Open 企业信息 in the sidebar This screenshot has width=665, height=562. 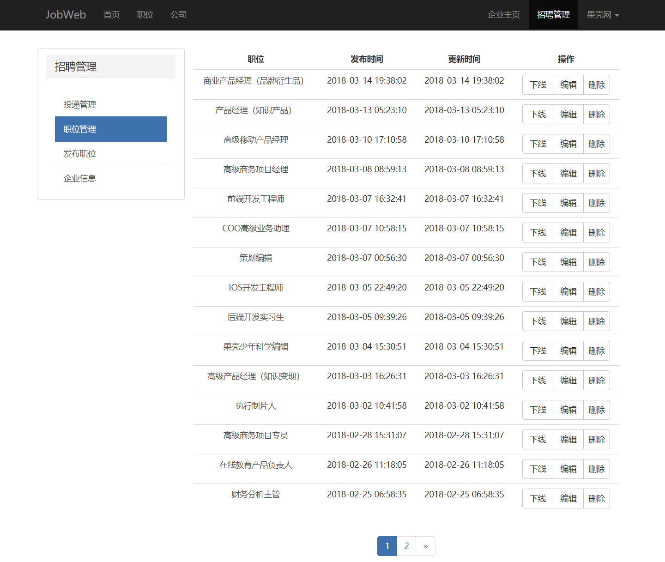click(111, 178)
